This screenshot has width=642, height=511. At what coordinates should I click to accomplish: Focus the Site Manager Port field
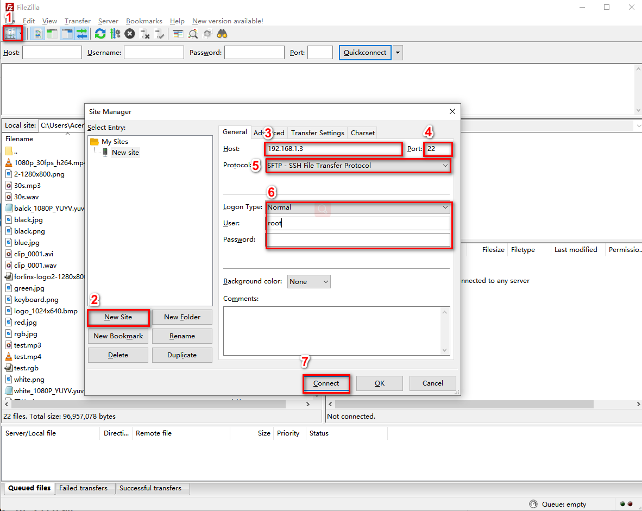coord(438,149)
